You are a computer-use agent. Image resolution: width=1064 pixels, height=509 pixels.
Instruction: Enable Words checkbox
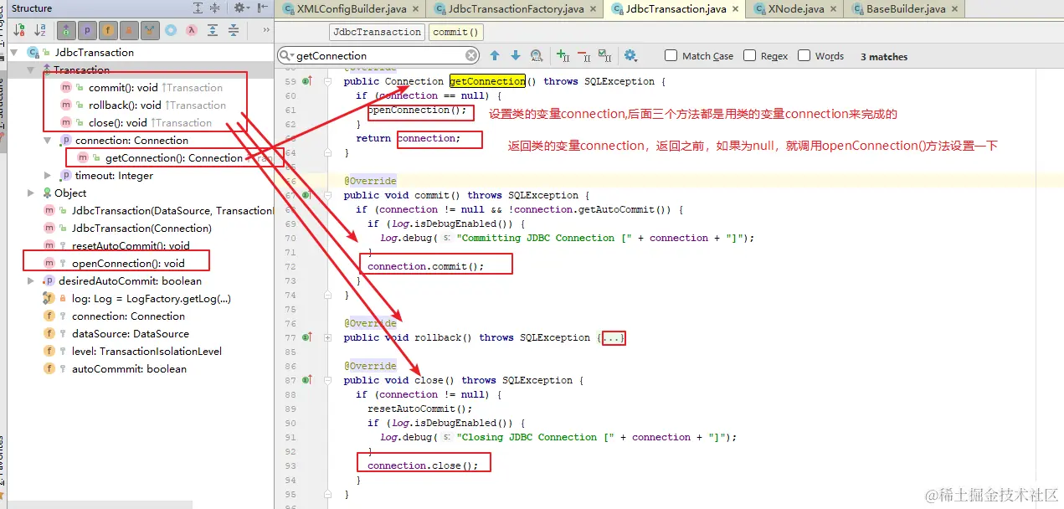(x=804, y=56)
